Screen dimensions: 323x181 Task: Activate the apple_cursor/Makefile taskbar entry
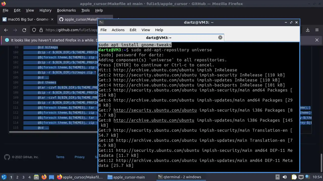(80, 177)
